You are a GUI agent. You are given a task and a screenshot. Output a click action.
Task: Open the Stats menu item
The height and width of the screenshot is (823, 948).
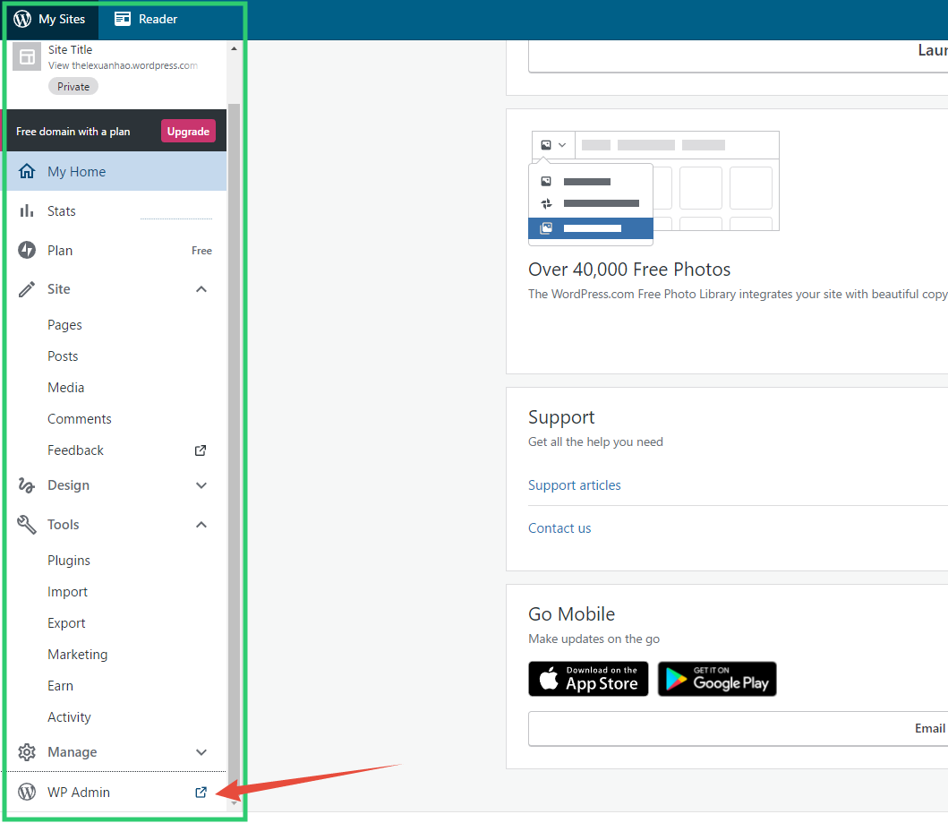tap(115, 211)
